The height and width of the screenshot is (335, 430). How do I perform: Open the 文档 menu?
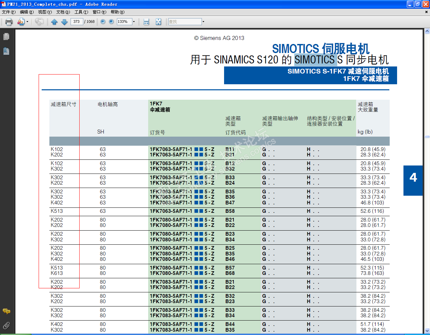coord(63,12)
